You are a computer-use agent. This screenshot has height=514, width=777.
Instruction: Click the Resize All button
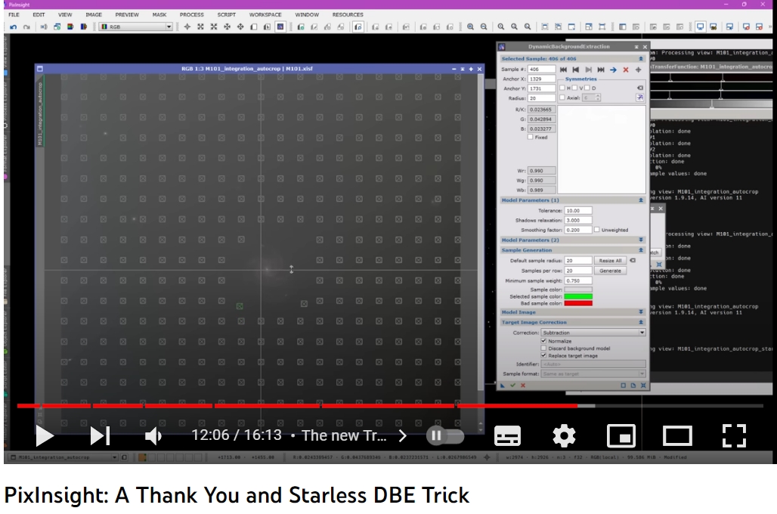coord(610,260)
